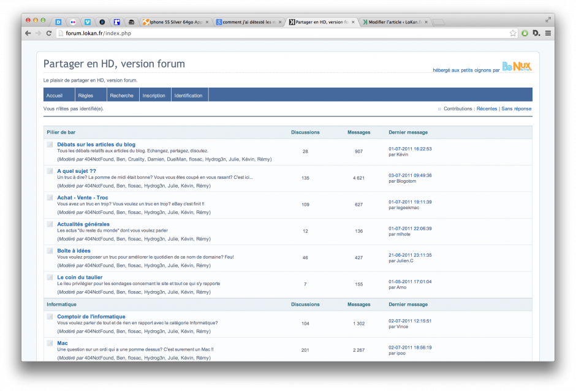Click the BeNux hosting logo
The width and height of the screenshot is (576, 391).
click(x=517, y=67)
